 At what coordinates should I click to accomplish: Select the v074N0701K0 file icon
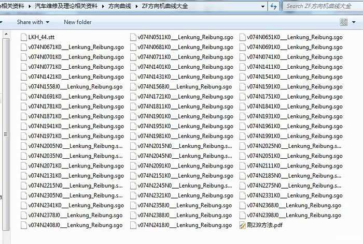pos(24,57)
